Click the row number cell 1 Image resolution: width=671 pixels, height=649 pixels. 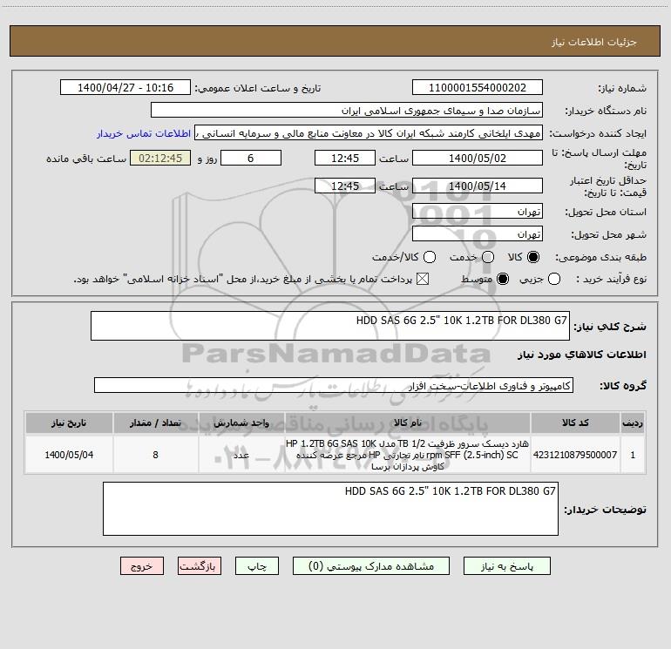(x=633, y=455)
